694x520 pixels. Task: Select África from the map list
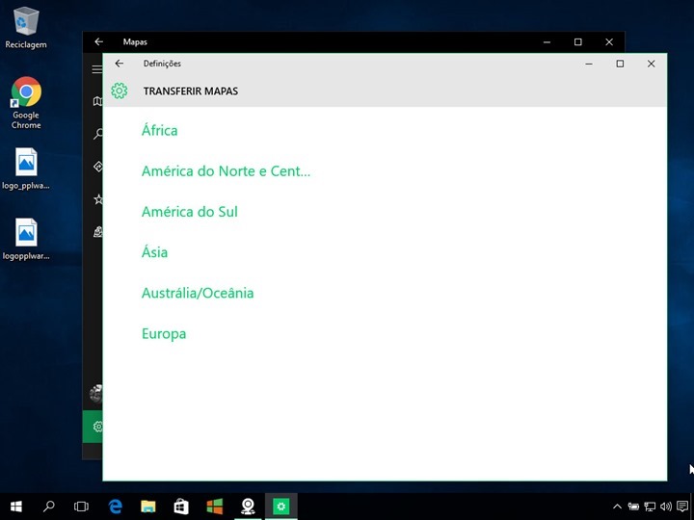pyautogui.click(x=160, y=131)
